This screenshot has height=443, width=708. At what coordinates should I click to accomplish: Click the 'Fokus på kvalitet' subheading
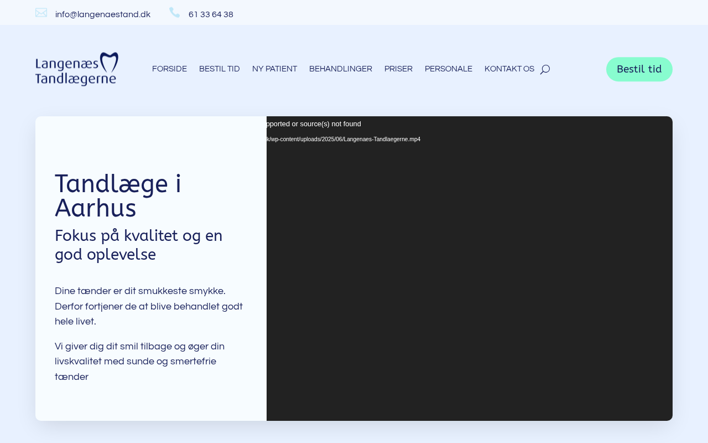[x=138, y=245]
